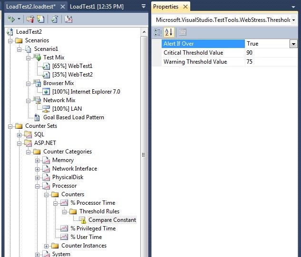Select the ASP.NET counter set icon

pyautogui.click(x=28, y=143)
